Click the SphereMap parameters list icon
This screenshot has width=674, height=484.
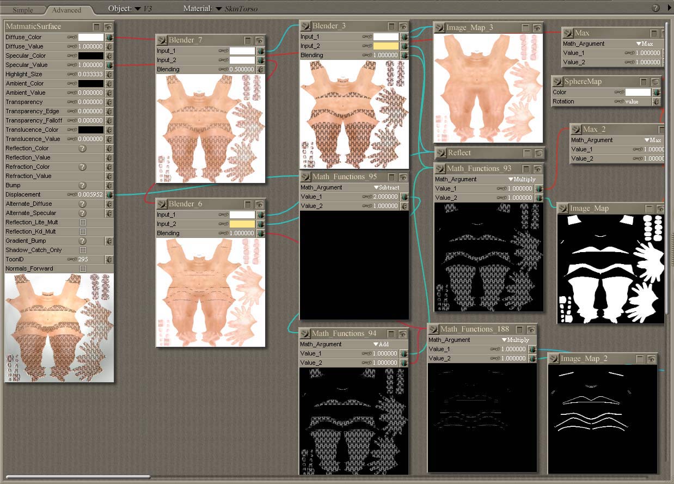[x=644, y=82]
